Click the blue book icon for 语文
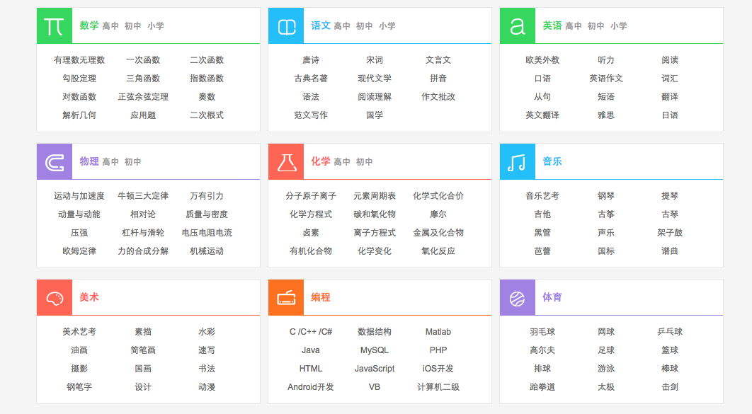Screen dimensions: 752x414 tap(286, 26)
